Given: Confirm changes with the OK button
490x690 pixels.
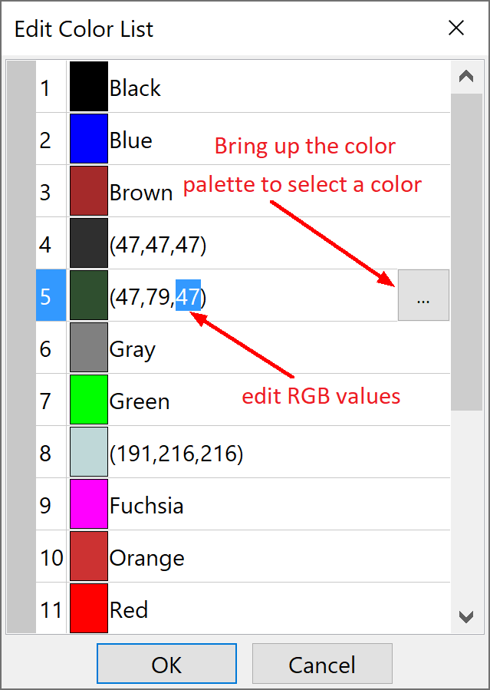Looking at the screenshot, I should pyautogui.click(x=166, y=662).
